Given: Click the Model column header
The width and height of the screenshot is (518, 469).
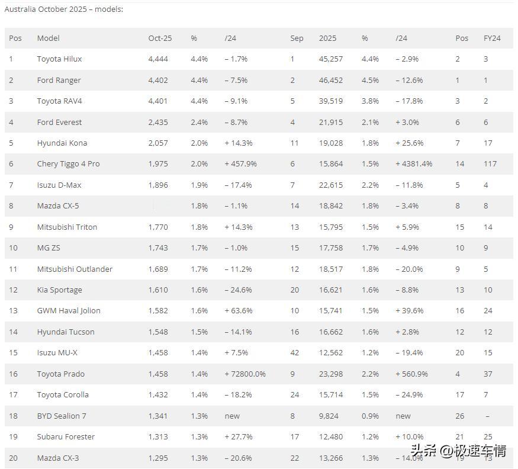Looking at the screenshot, I should click(x=48, y=38).
